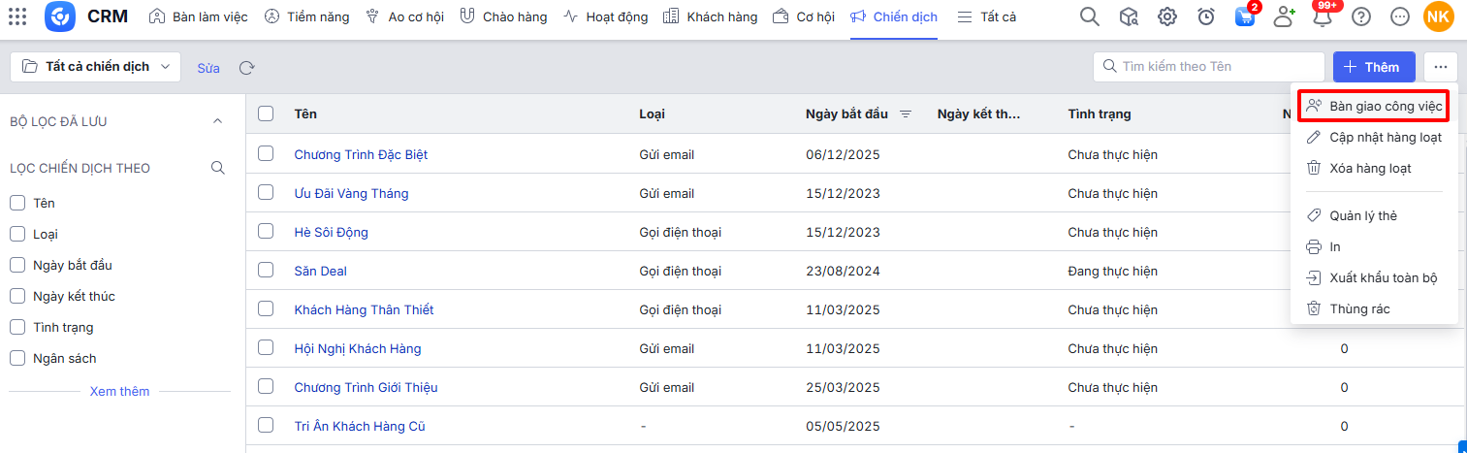1467x453 pixels.
Task: Switch to the Khách hàng tab
Action: pos(710,16)
